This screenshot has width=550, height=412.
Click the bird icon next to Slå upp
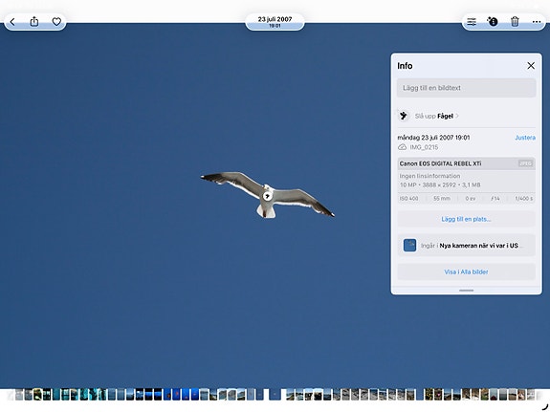coord(404,116)
